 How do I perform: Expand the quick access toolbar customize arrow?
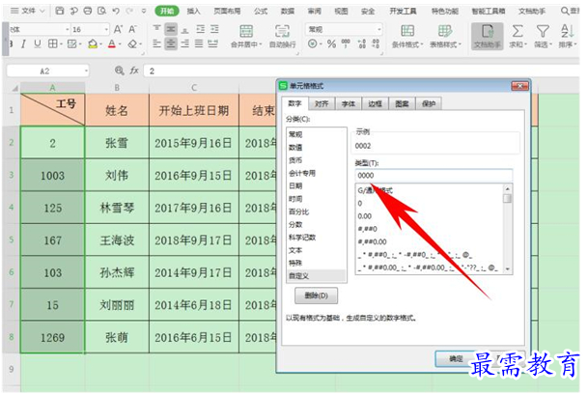point(144,12)
